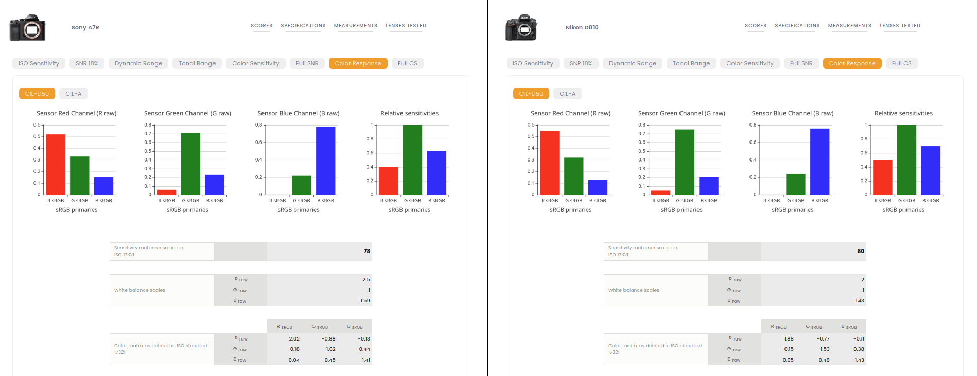The height and width of the screenshot is (376, 977).
Task: Switch Sony A7R illuminant to CIE-A
Action: tap(73, 94)
